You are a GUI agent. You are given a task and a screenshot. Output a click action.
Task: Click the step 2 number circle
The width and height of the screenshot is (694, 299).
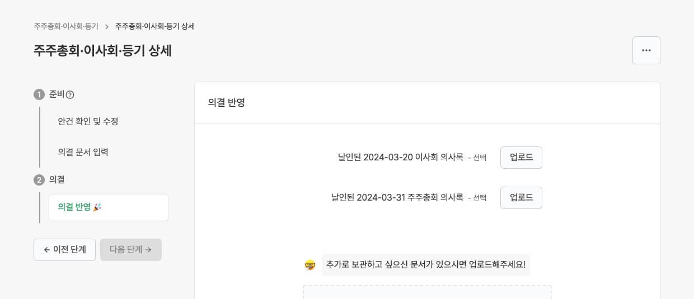point(39,180)
